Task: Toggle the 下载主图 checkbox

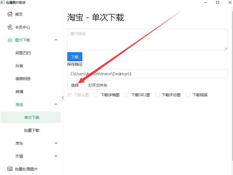Action: [x=69, y=95]
